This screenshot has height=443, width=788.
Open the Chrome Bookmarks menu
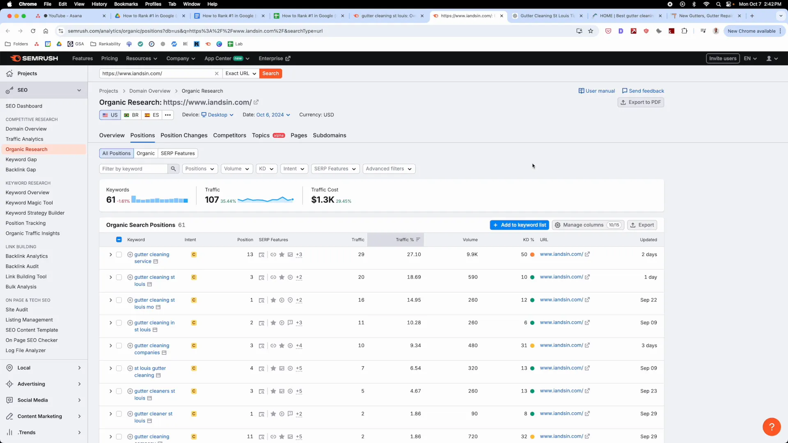pos(126,4)
